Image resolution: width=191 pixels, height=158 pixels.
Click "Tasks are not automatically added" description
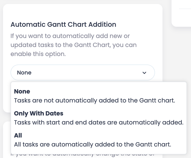[94, 100]
